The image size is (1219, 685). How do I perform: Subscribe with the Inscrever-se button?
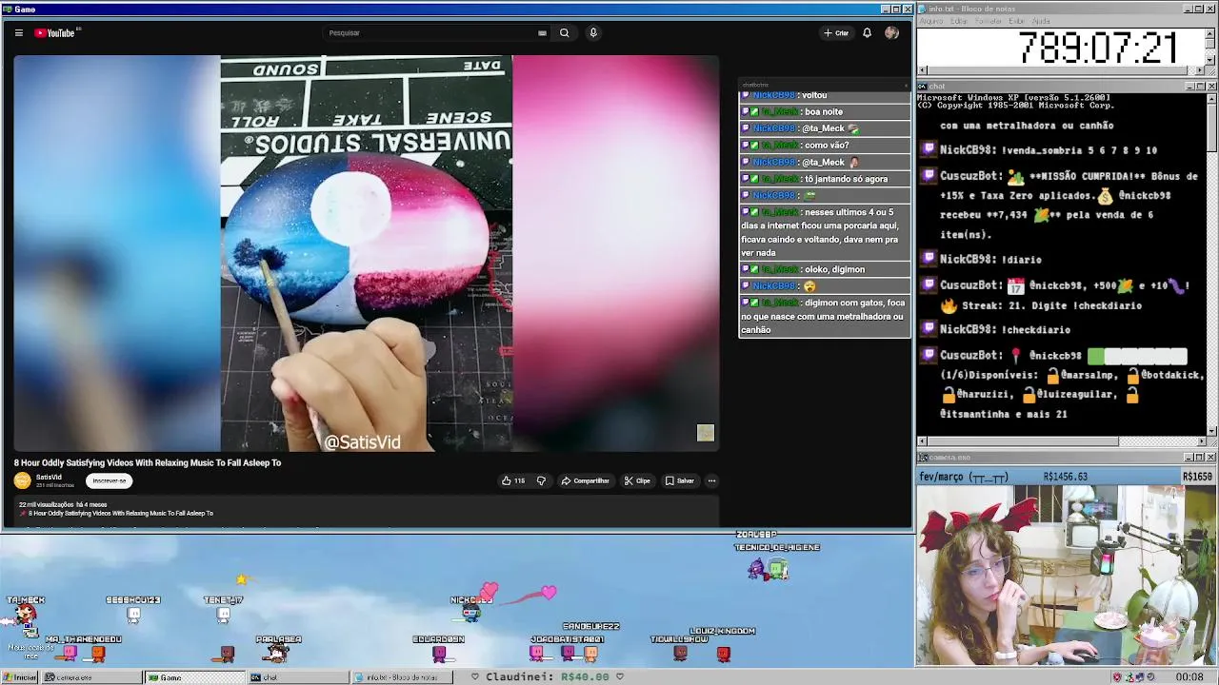click(109, 480)
